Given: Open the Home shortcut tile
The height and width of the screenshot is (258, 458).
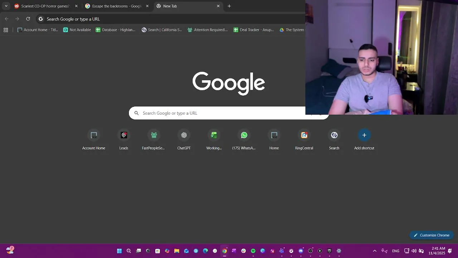Looking at the screenshot, I should [x=274, y=140].
